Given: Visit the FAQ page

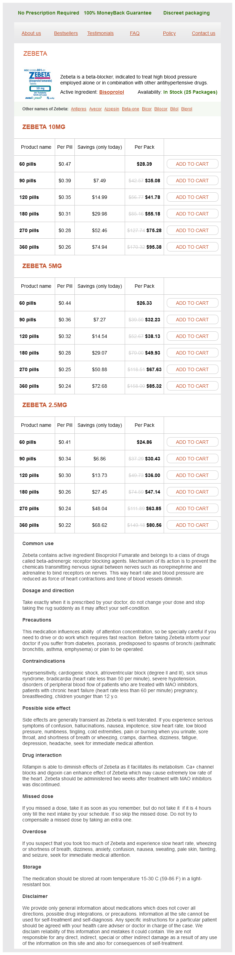Looking at the screenshot, I should 134,33.
